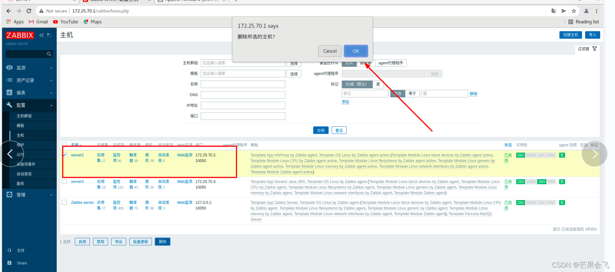The width and height of the screenshot is (615, 272).
Task: Open the server3 host link
Action: [x=77, y=182]
